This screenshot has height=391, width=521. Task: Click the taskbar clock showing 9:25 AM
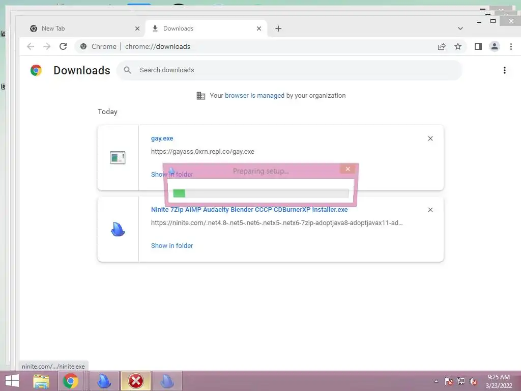[499, 381]
